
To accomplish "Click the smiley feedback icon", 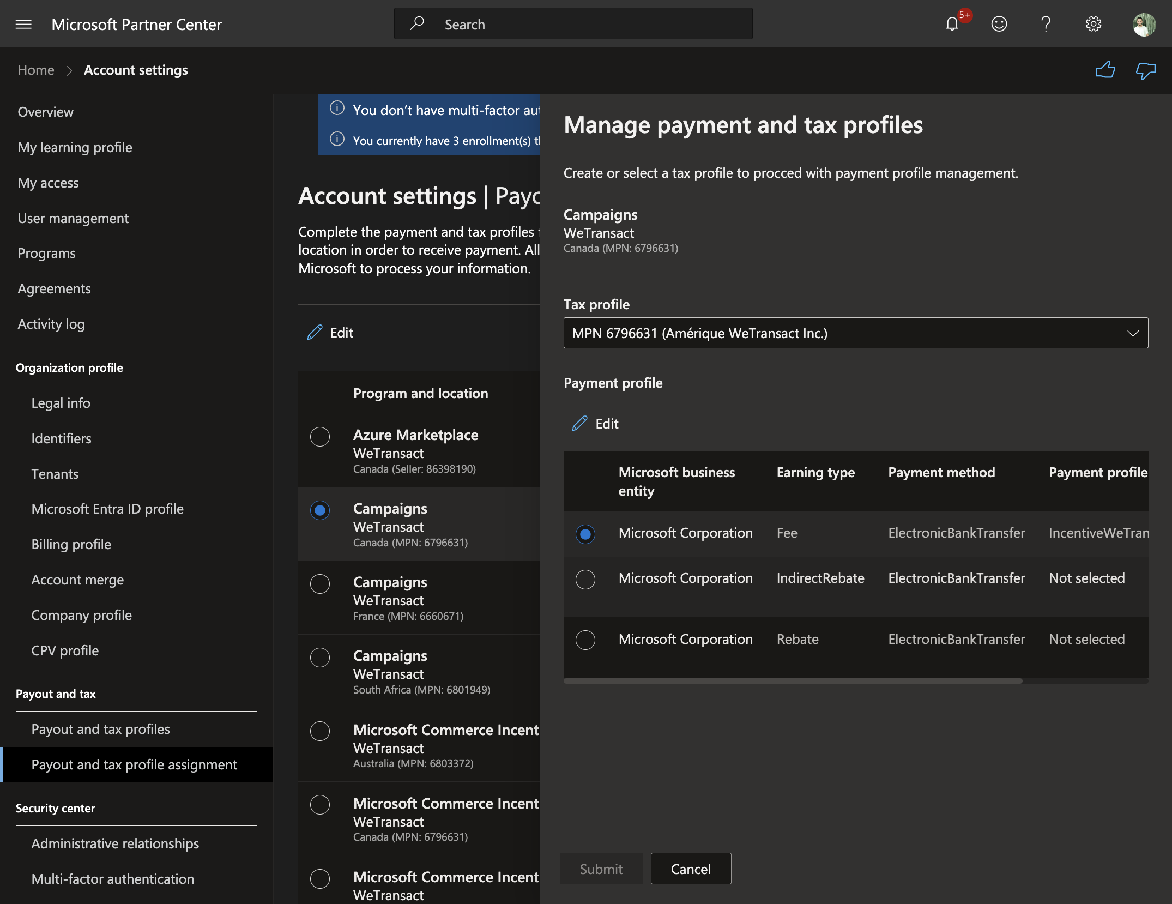I will pos(999,24).
